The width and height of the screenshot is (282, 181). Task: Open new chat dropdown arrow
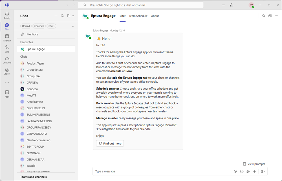pyautogui.click(x=73, y=16)
